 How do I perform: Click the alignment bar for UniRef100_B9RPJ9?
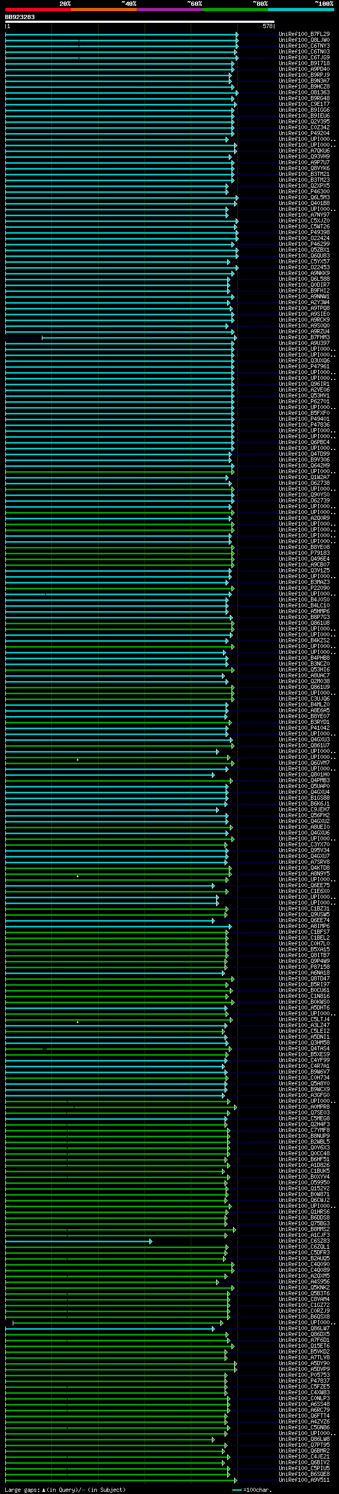(118, 75)
